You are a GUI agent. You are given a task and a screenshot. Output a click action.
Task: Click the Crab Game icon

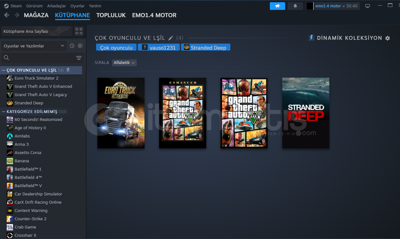coord(10,227)
